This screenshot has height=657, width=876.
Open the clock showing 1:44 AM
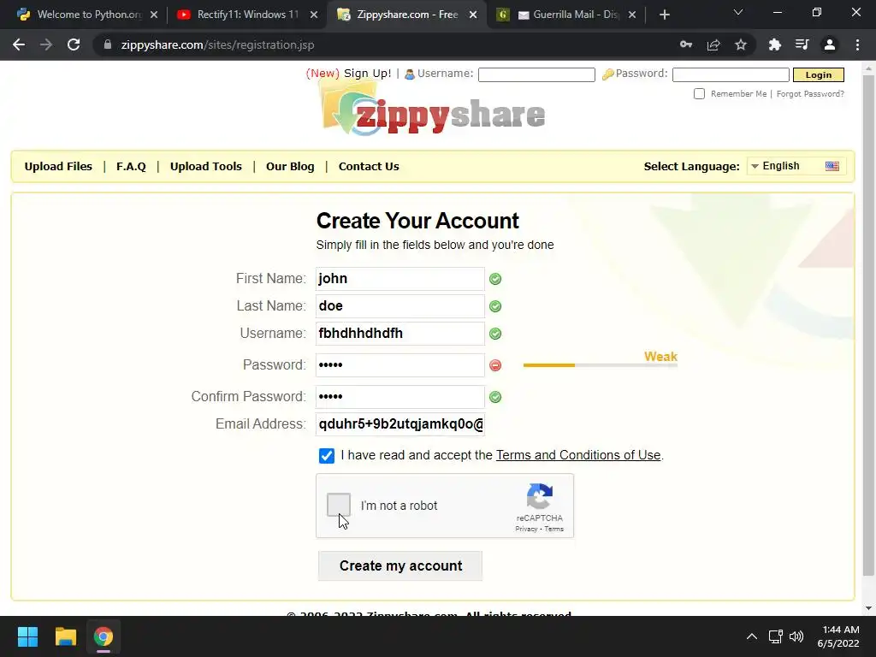click(838, 636)
